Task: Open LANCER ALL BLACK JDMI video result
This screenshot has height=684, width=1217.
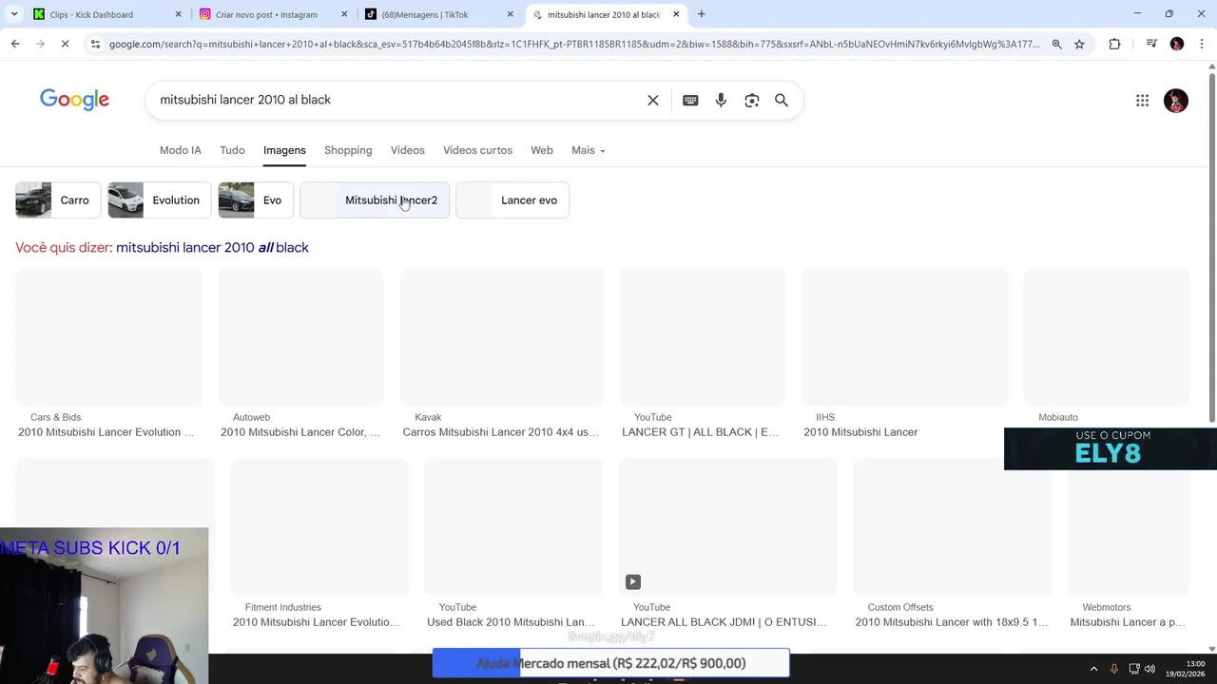Action: (727, 543)
